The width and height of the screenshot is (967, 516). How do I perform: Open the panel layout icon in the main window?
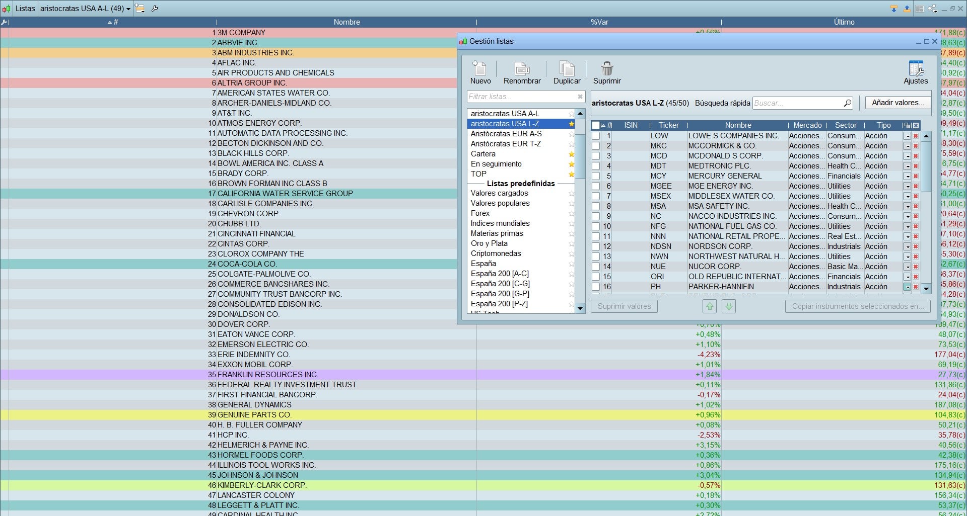pos(920,9)
